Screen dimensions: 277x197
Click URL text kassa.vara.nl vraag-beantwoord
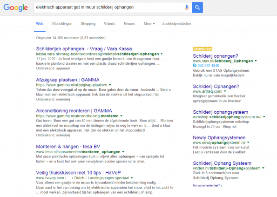coord(97,54)
